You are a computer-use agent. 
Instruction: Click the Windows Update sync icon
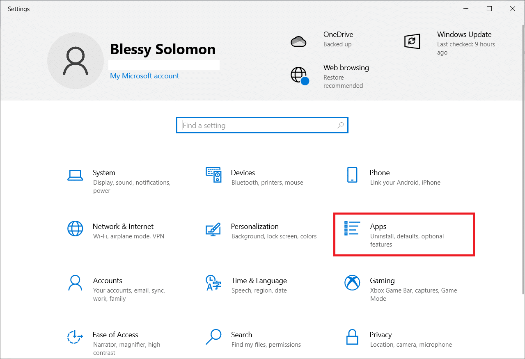412,41
